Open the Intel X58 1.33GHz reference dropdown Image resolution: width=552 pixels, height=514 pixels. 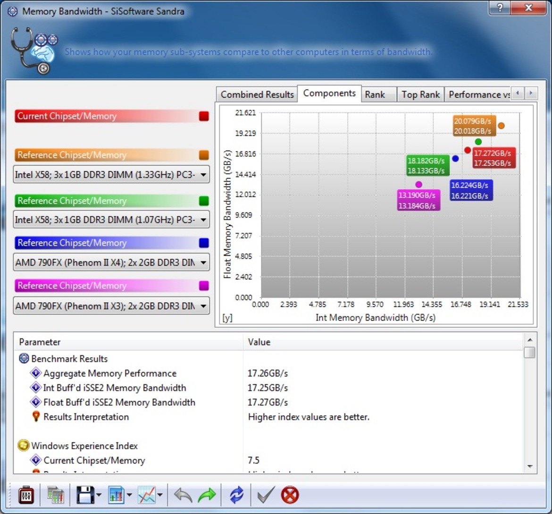tap(111, 174)
